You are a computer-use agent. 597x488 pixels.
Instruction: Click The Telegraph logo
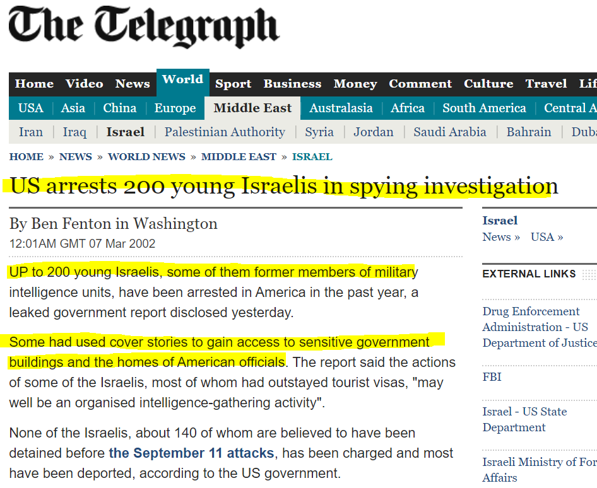point(144,28)
